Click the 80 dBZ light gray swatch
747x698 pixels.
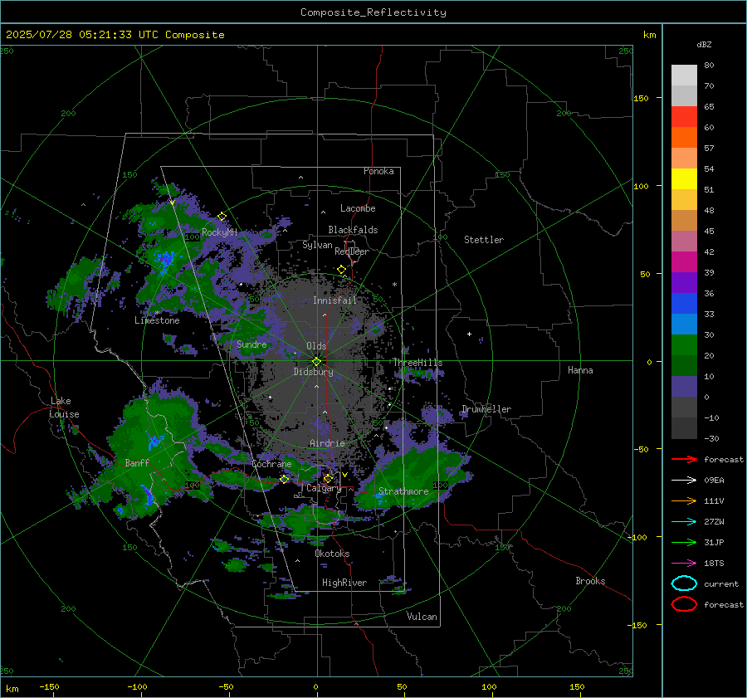click(x=684, y=75)
